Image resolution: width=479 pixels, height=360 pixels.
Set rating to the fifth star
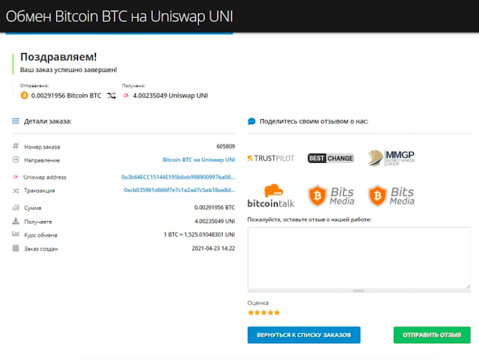(x=277, y=312)
